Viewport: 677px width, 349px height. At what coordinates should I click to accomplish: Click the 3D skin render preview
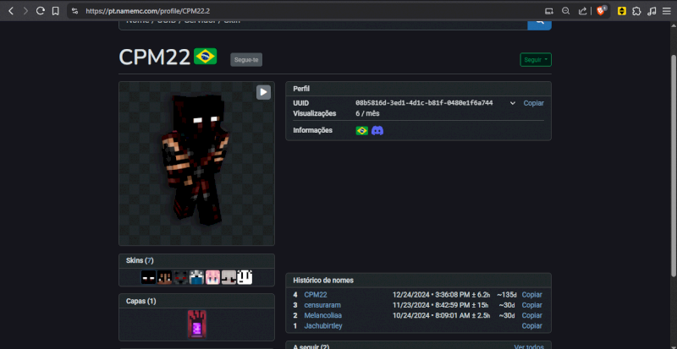tap(196, 163)
